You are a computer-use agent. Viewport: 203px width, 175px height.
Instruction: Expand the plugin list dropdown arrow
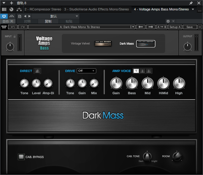193,9
